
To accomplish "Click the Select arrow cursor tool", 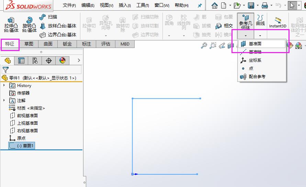I will 292,5.
